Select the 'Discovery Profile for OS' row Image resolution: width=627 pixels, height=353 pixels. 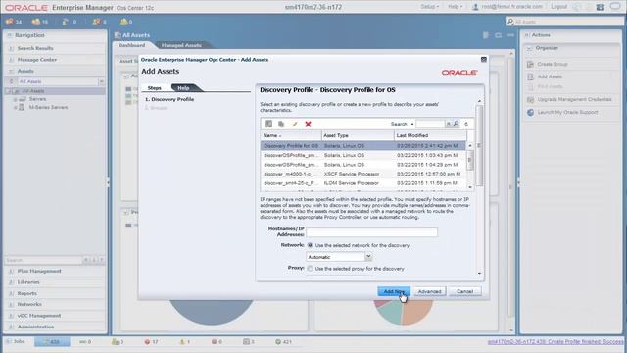coord(363,146)
